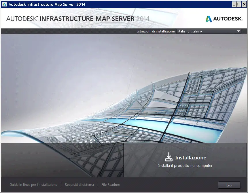Open Requisiti di sistema link
The image size is (248, 193).
[x=79, y=185]
